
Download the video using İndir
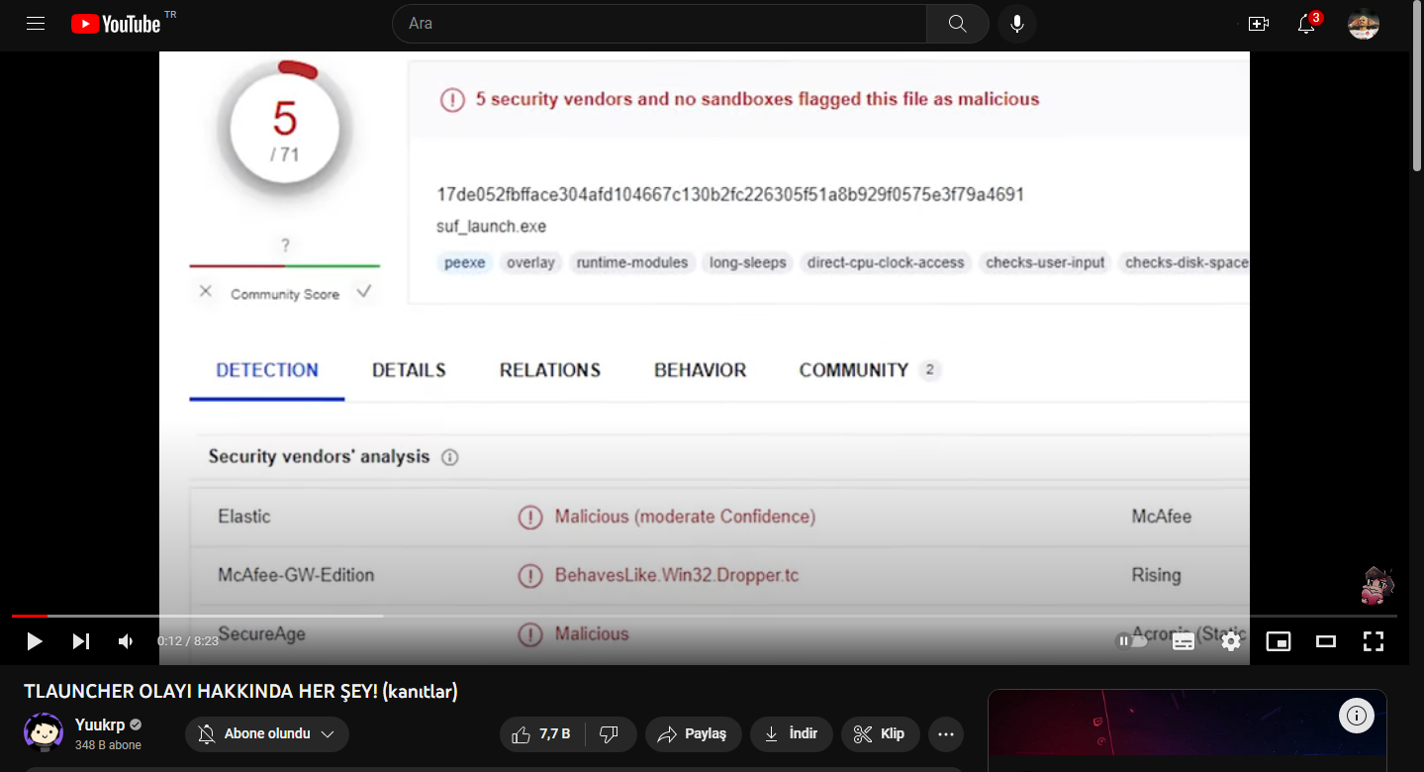coord(791,733)
